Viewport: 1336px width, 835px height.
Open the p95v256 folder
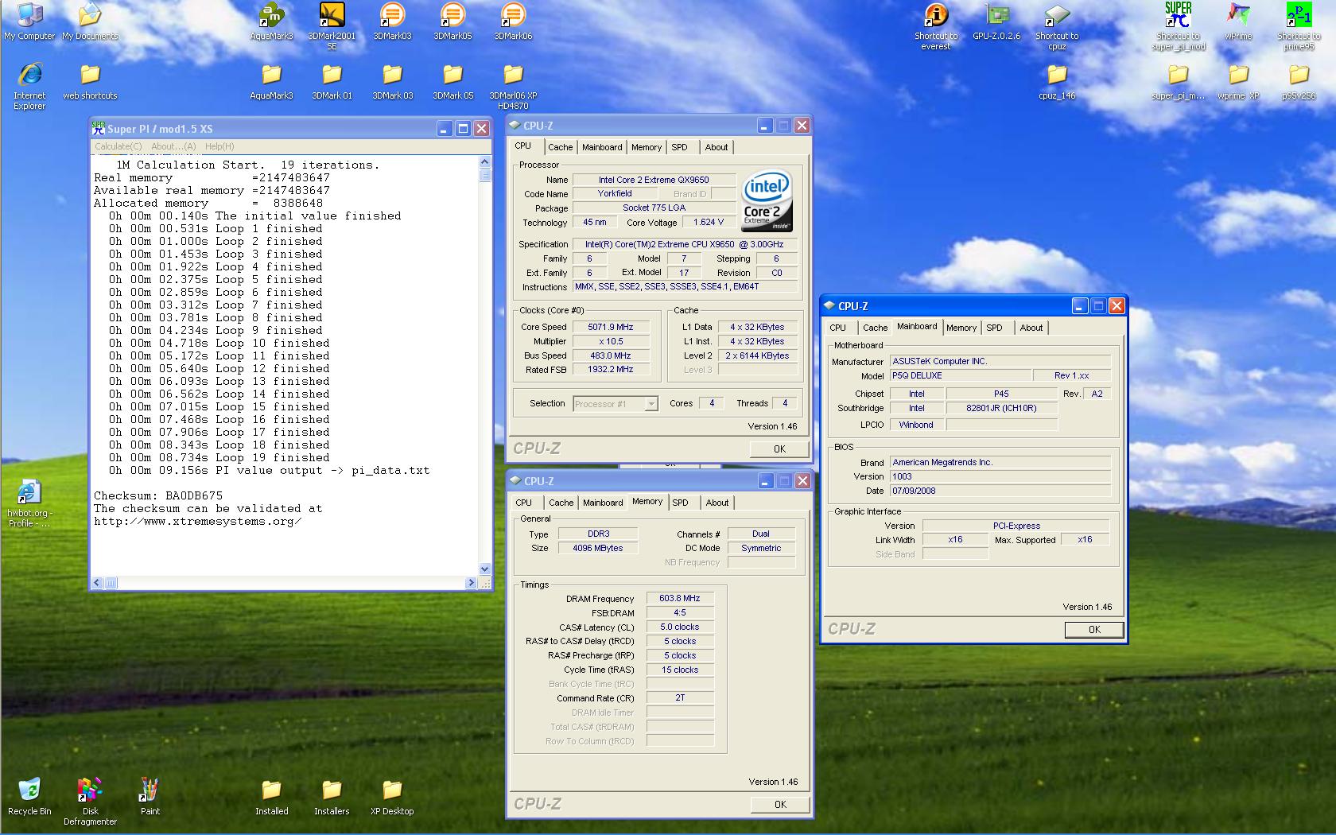pos(1299,81)
